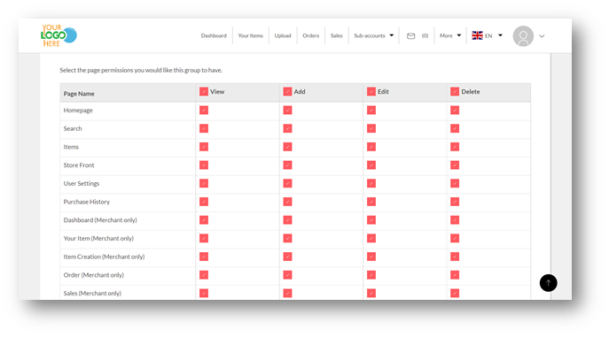Click the Your Logo Here logo
This screenshot has height=337, width=609.
coord(59,35)
